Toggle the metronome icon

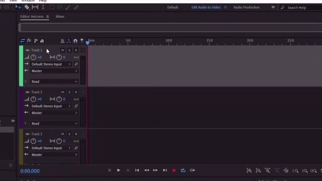(62, 41)
